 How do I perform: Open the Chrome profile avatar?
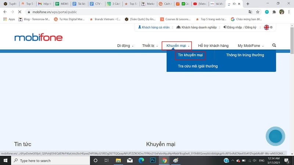coord(282,12)
